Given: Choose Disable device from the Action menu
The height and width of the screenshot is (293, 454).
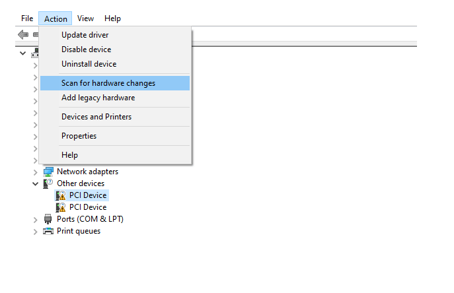Looking at the screenshot, I should coord(115,49).
